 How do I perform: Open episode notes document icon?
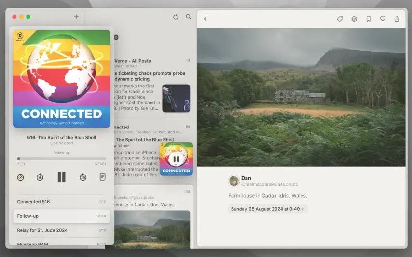102,177
